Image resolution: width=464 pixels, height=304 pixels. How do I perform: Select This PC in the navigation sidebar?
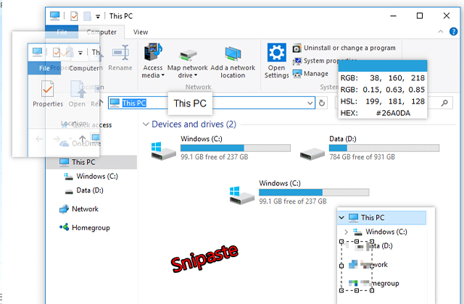point(92,162)
